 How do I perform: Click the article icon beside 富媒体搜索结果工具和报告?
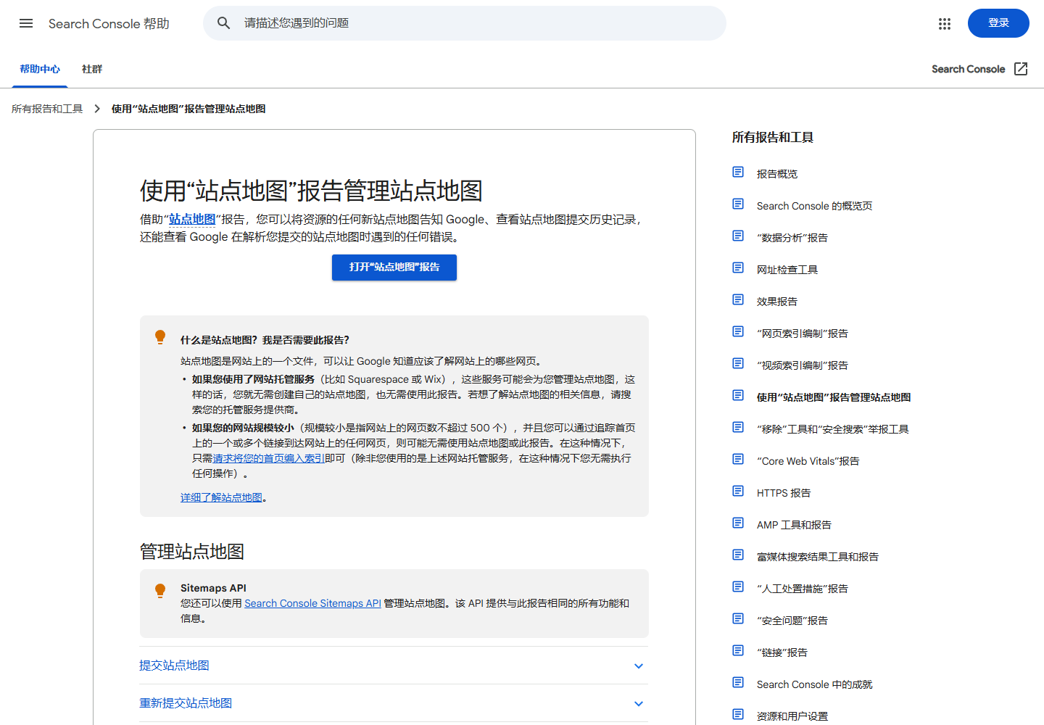(x=738, y=555)
